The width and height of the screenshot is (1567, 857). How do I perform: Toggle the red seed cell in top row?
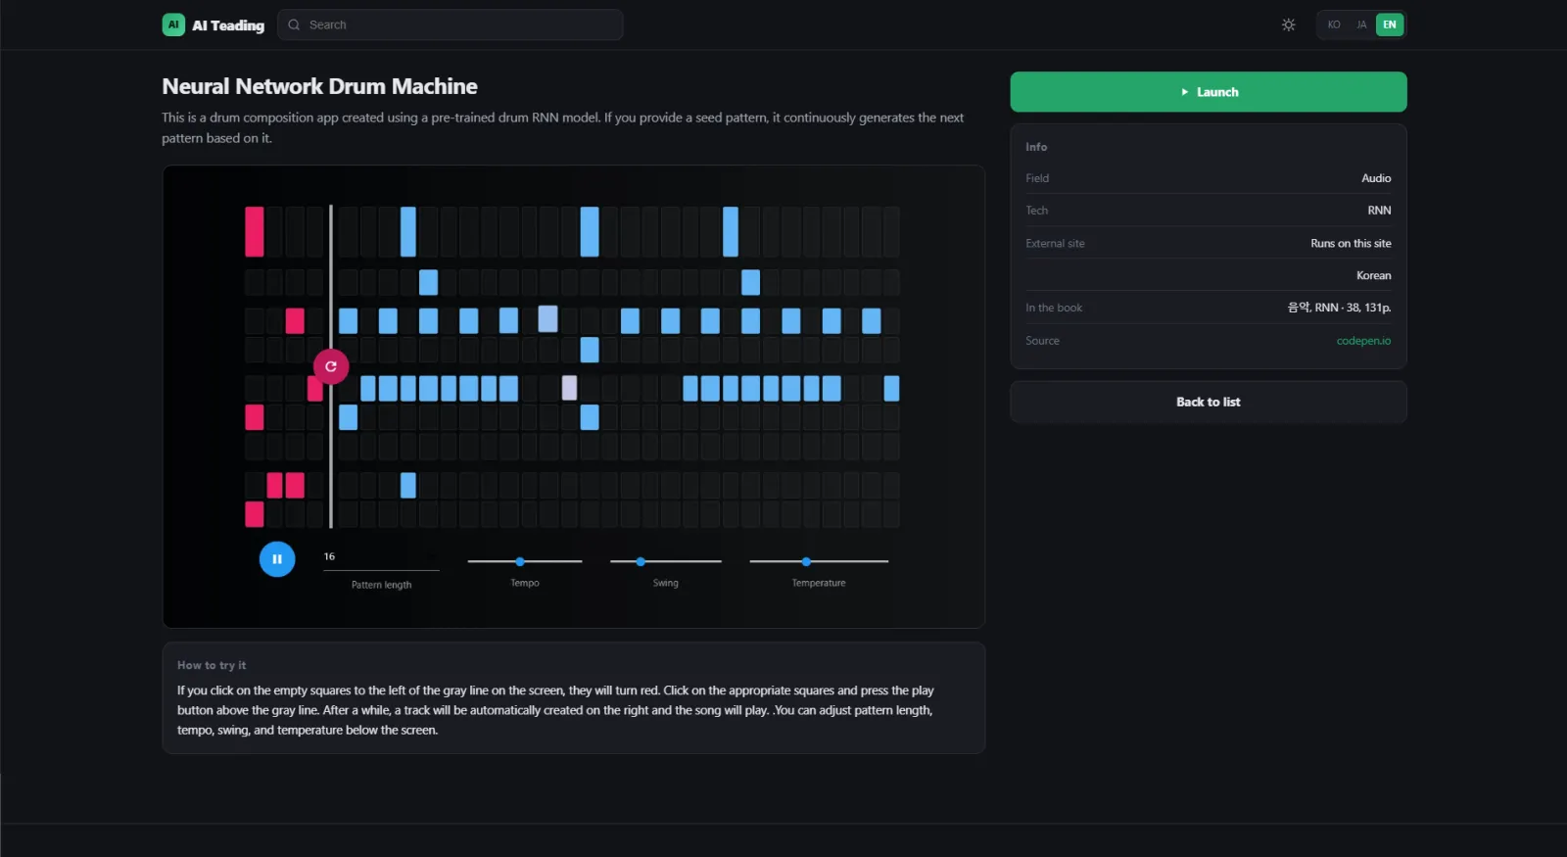click(x=255, y=231)
